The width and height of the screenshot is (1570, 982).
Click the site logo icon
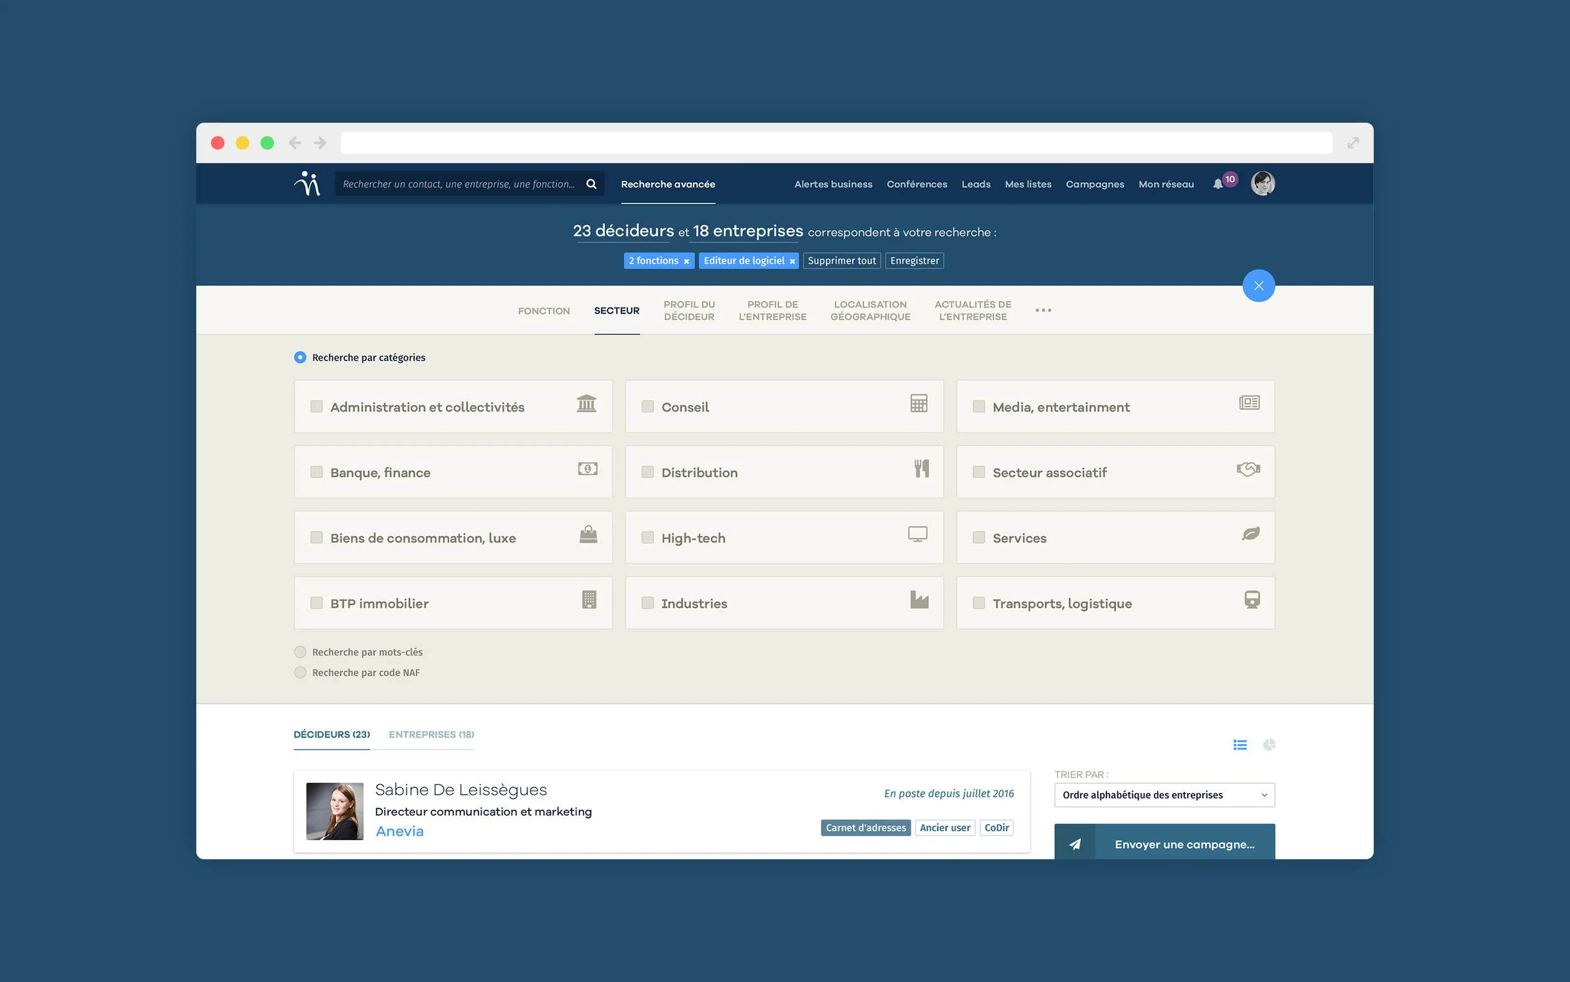click(307, 183)
